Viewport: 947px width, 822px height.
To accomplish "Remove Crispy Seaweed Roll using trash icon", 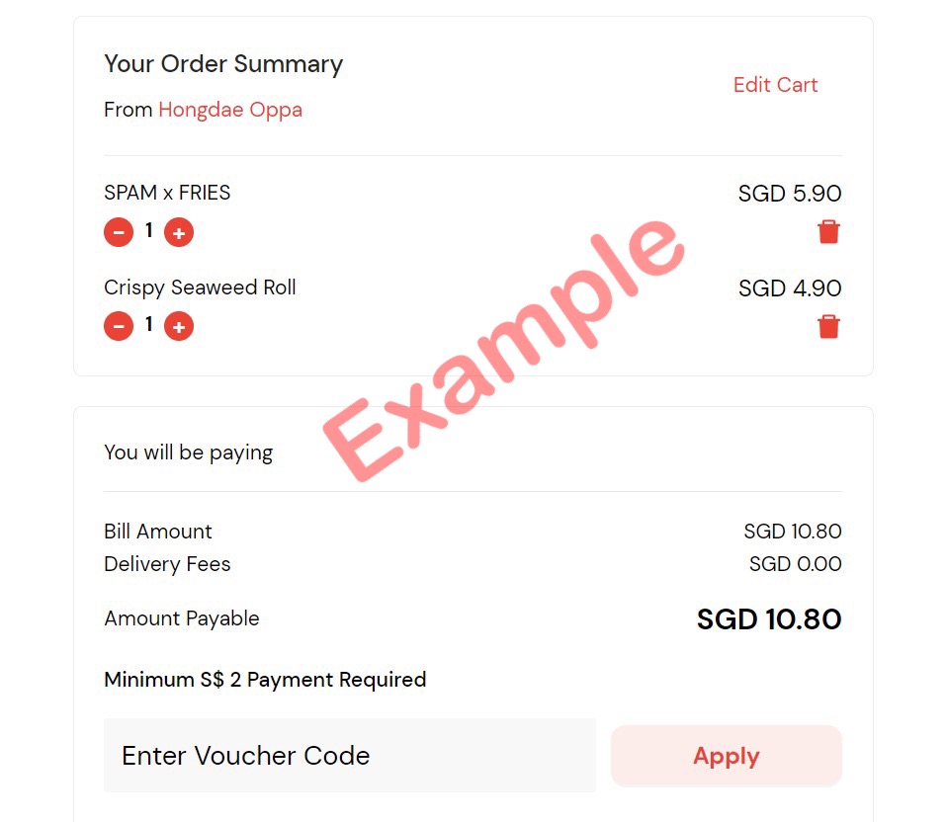I will coord(828,326).
